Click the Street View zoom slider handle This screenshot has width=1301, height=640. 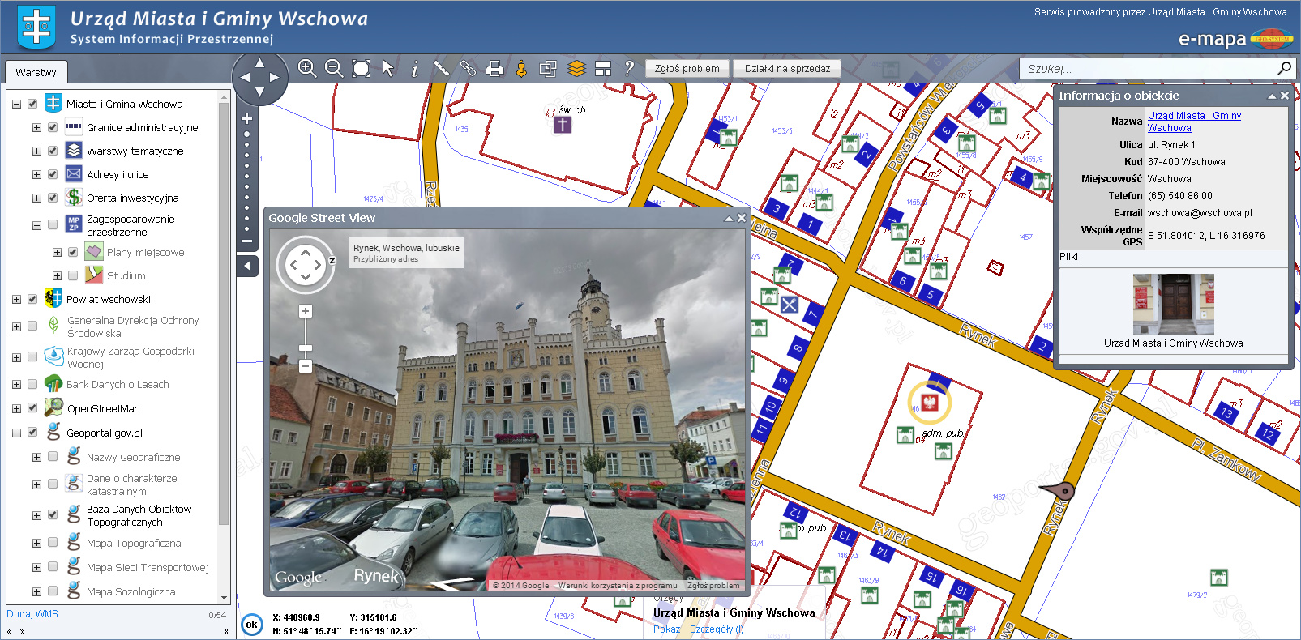tap(306, 348)
